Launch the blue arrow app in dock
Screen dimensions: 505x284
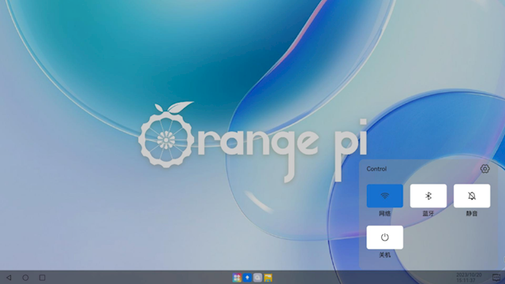[x=247, y=278]
